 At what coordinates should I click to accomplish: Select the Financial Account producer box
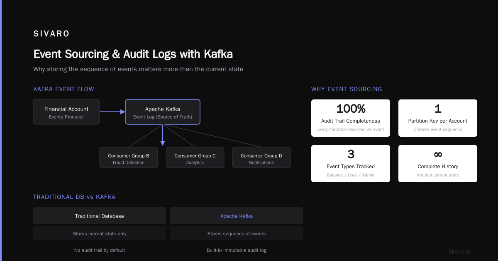66,112
